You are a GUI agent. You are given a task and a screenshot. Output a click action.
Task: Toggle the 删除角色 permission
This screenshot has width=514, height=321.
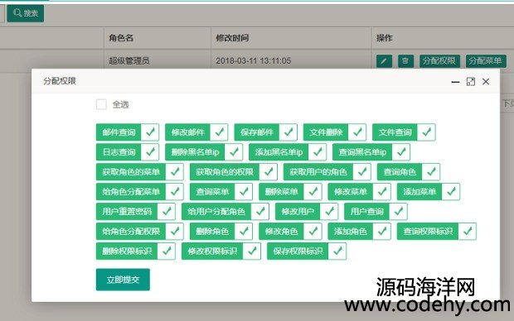coord(221,232)
